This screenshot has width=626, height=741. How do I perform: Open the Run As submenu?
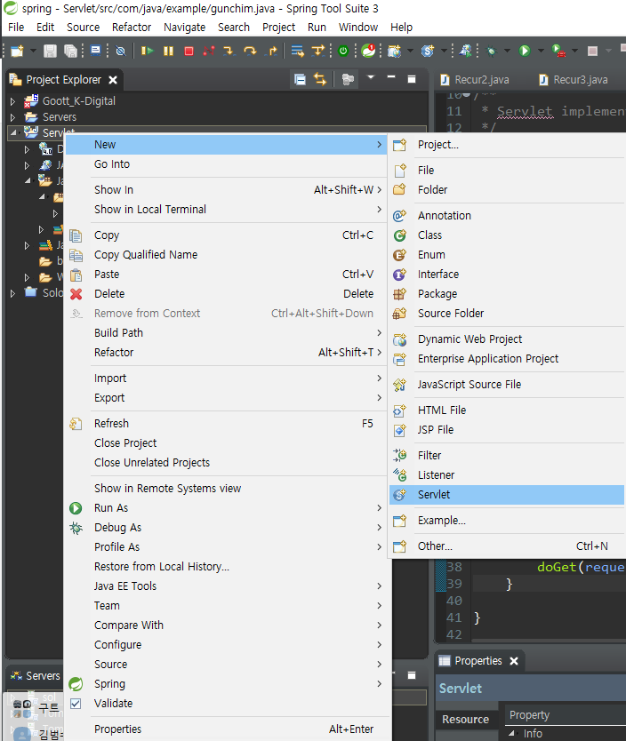[x=226, y=508]
